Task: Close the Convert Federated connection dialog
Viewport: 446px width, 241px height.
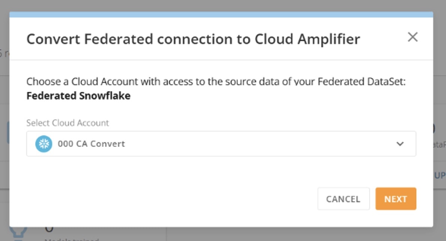Action: click(x=413, y=37)
